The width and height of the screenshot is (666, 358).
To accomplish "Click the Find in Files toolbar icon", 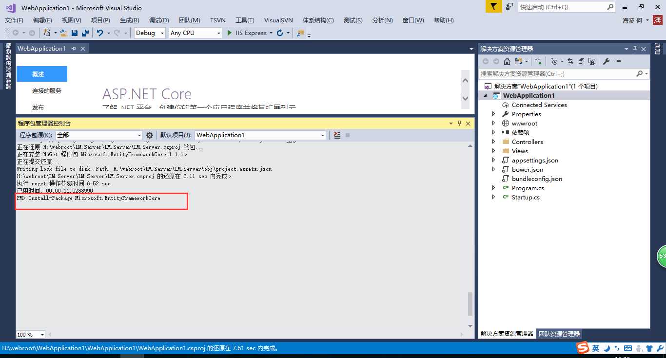I will click(x=300, y=33).
